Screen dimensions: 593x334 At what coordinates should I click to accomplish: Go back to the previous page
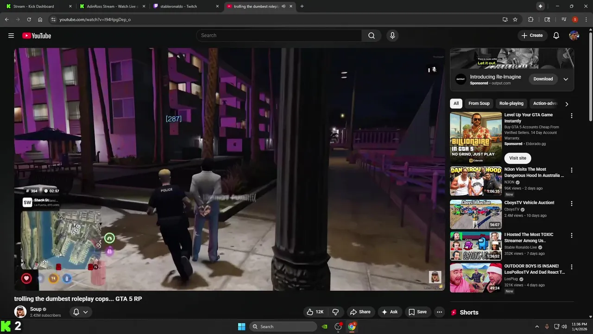click(6, 19)
